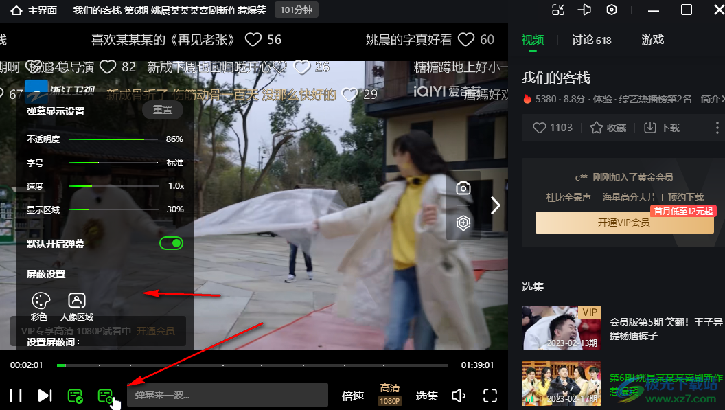The image size is (725, 410).
Task: Take a screenshot with camera icon
Action: (463, 188)
